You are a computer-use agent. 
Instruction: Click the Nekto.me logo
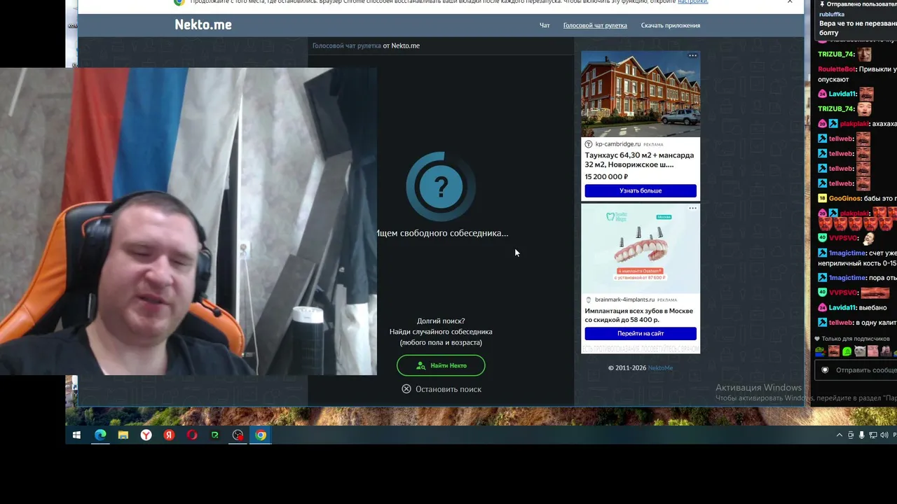tap(203, 24)
